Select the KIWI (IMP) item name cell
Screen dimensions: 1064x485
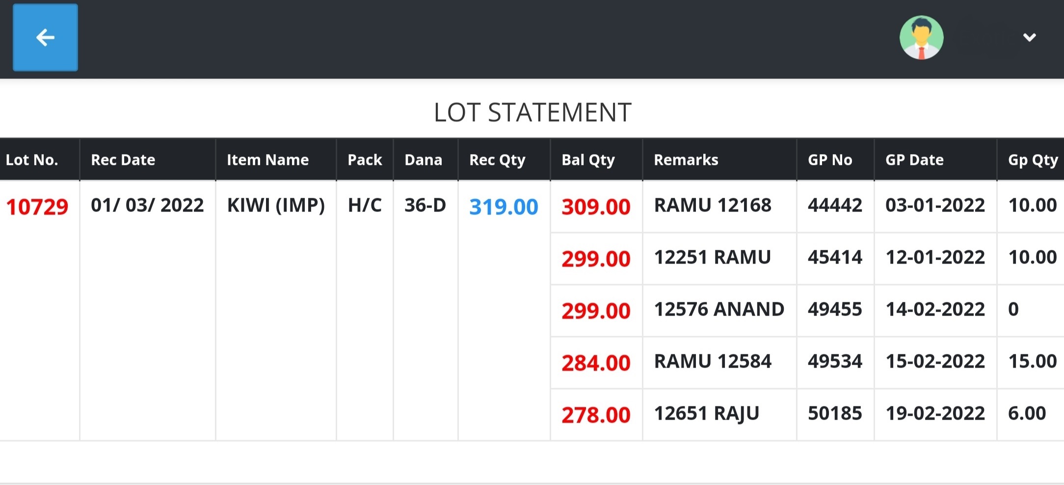click(x=276, y=205)
